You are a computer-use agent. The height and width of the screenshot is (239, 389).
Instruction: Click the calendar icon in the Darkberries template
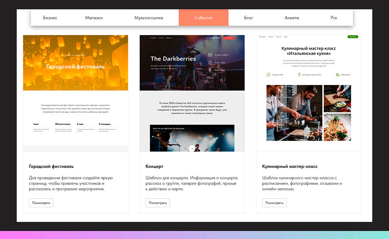210,55
